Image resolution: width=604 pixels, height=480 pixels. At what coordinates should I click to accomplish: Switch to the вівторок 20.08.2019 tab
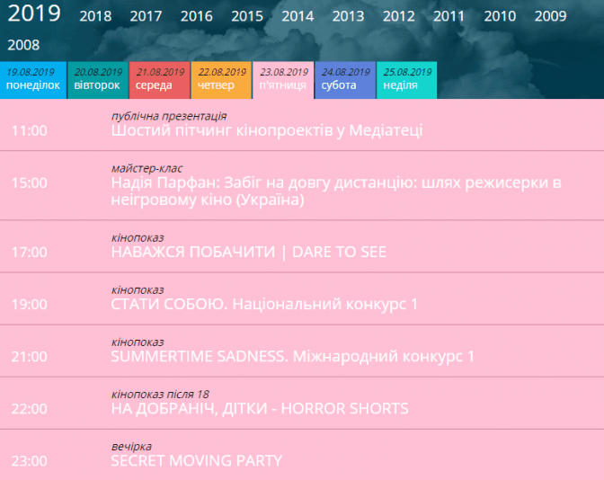point(97,79)
